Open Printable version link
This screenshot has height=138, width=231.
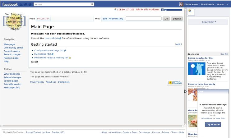click(x=12, y=84)
